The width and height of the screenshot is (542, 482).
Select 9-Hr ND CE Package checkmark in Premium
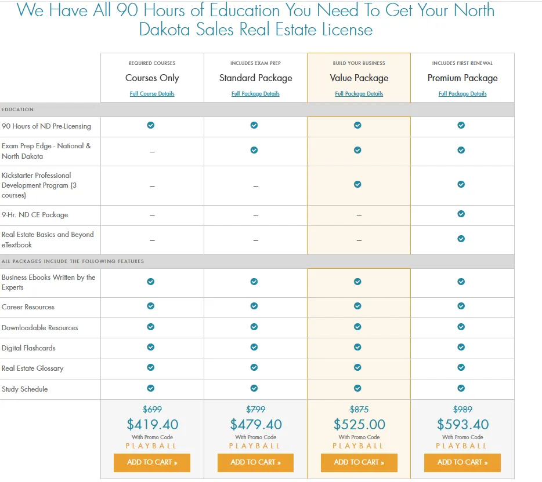tap(461, 214)
